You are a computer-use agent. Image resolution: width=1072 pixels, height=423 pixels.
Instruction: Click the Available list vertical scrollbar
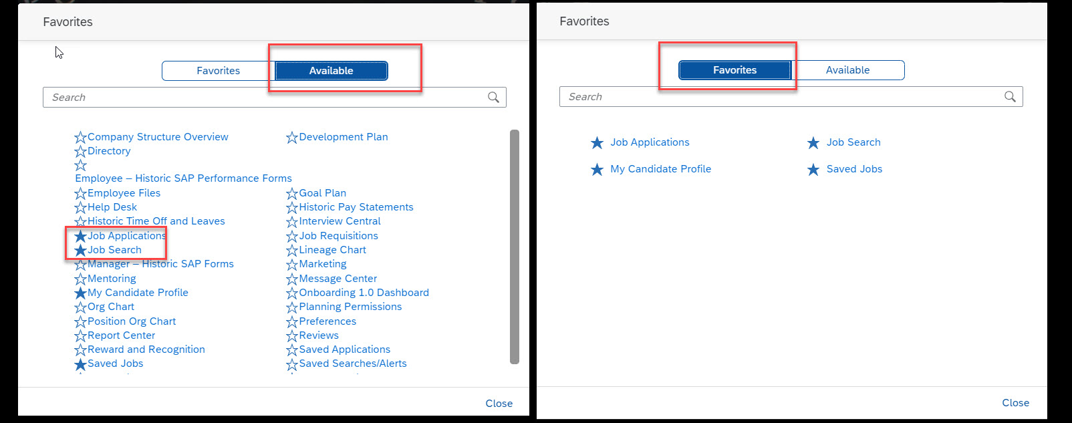click(514, 247)
